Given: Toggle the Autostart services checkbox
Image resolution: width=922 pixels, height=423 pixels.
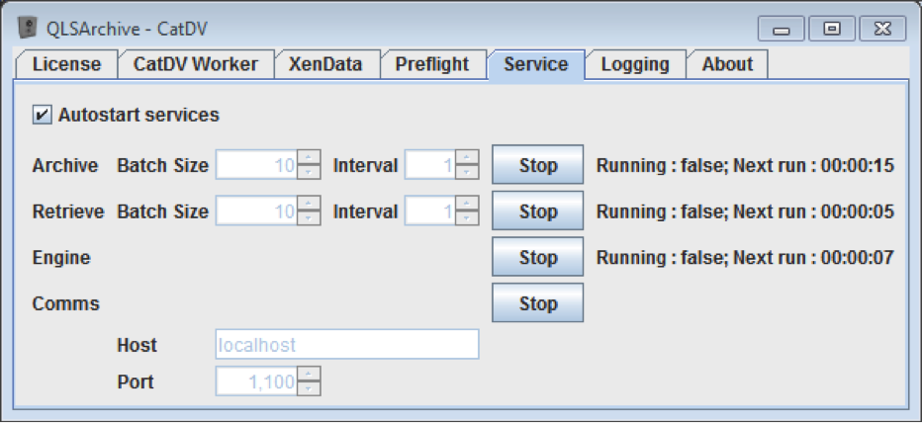Looking at the screenshot, I should 42,115.
